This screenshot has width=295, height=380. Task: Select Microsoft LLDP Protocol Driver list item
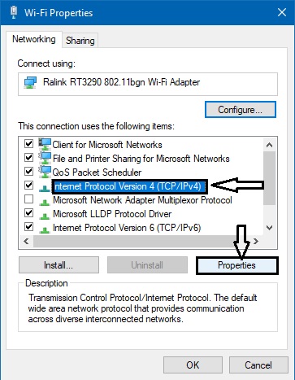112,214
